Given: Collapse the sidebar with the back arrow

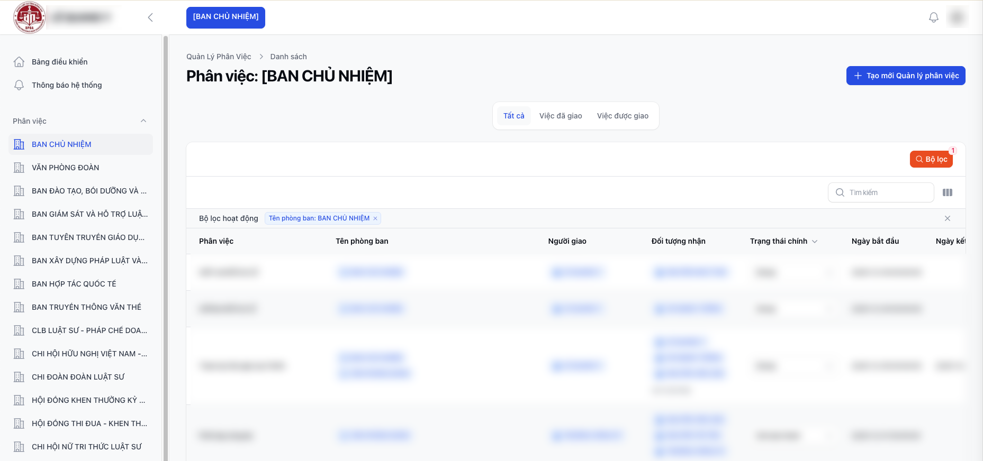Looking at the screenshot, I should pos(150,17).
